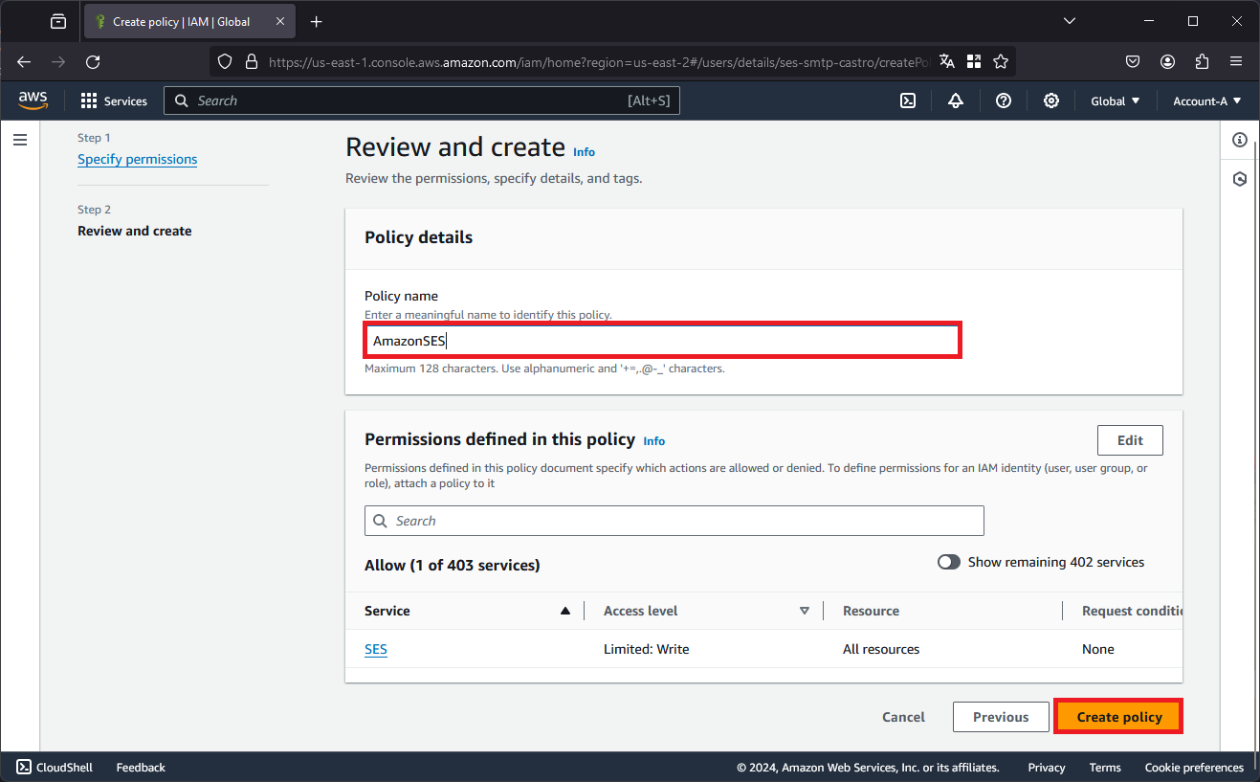
Task: Click the CloudShell icon in the footer
Action: (x=25, y=767)
